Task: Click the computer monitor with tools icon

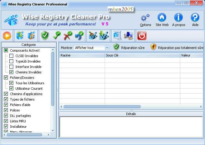Action: [129, 36]
